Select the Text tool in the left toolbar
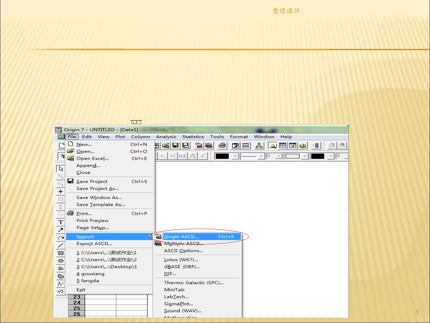Screen dimensions: 430x323 61,222
